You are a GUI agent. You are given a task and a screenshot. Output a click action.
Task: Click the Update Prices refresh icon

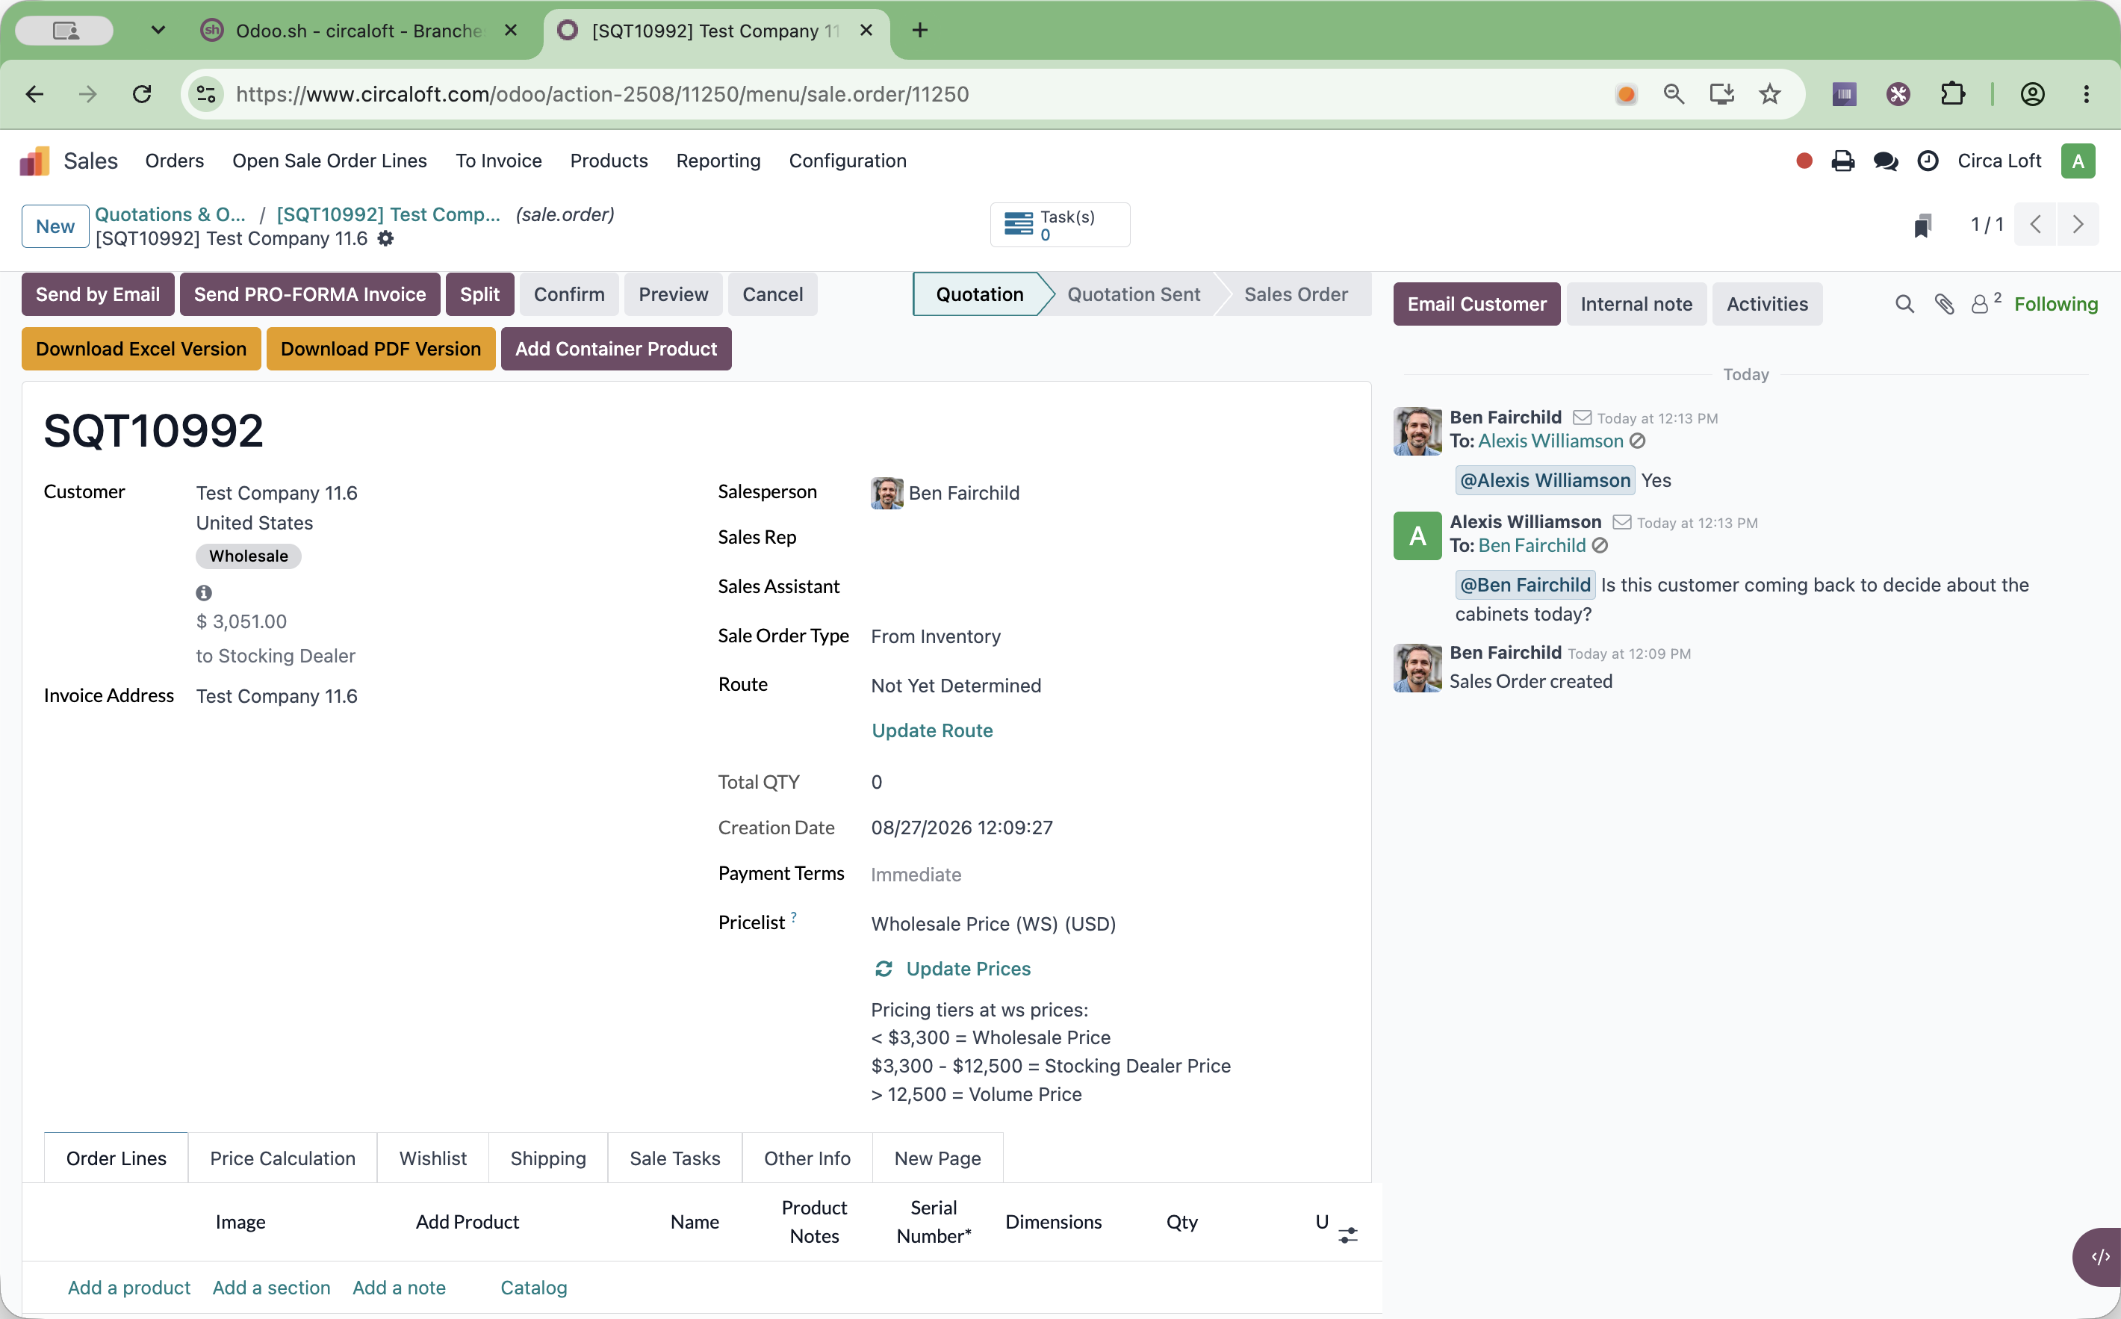(x=884, y=968)
